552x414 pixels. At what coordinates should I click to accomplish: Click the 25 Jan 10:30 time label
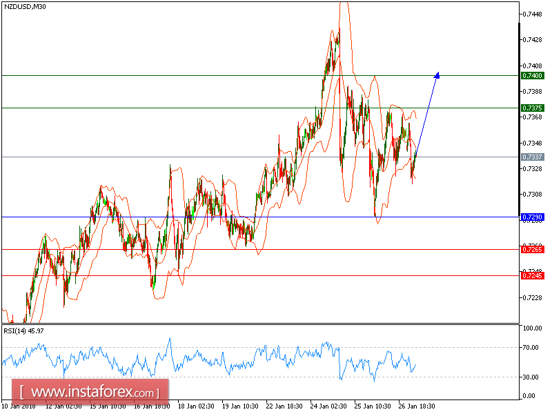[373, 406]
